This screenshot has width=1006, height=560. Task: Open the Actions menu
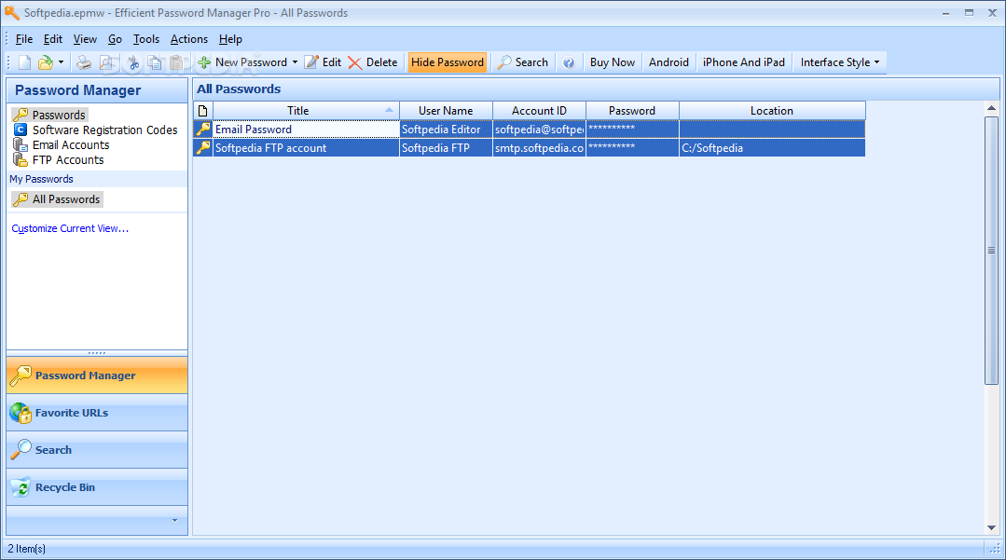tap(188, 39)
